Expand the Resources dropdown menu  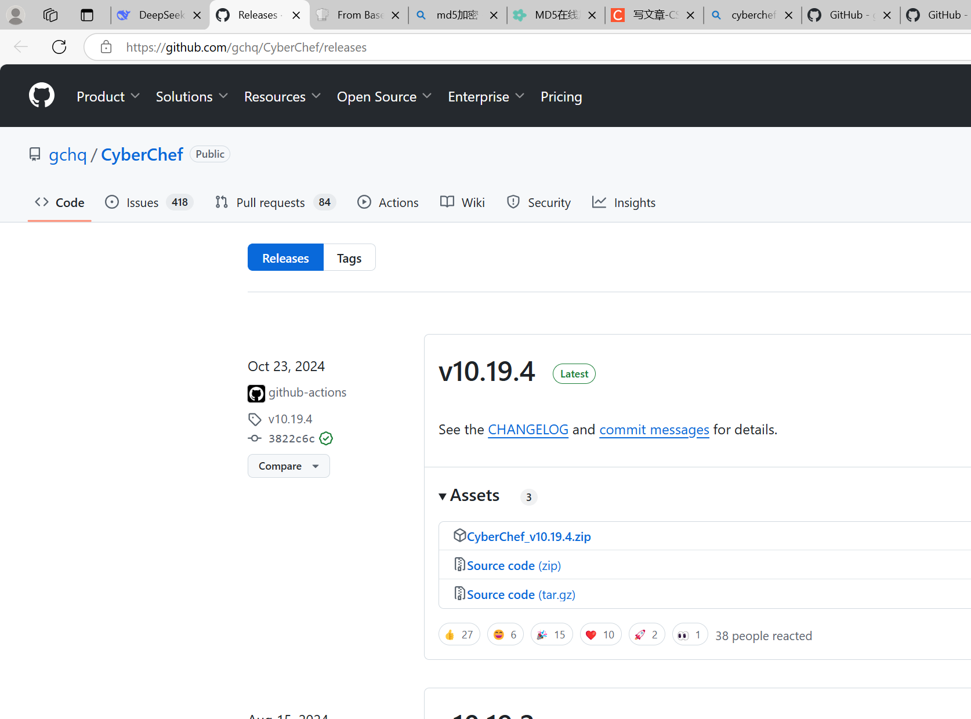pyautogui.click(x=282, y=96)
